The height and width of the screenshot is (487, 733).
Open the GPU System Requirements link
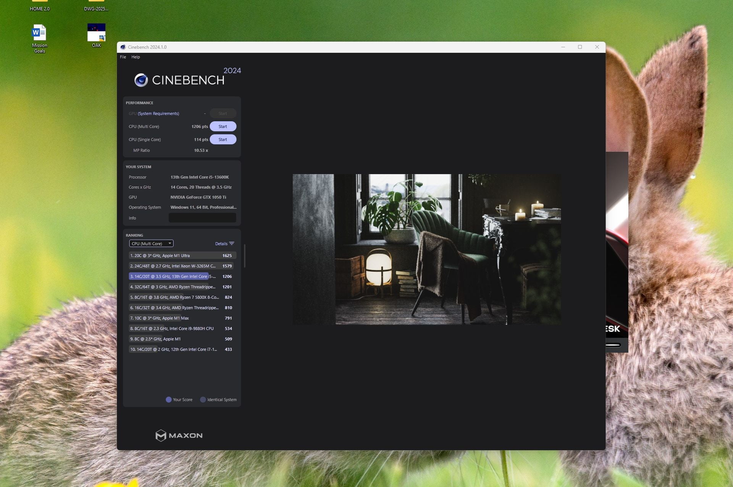(158, 114)
